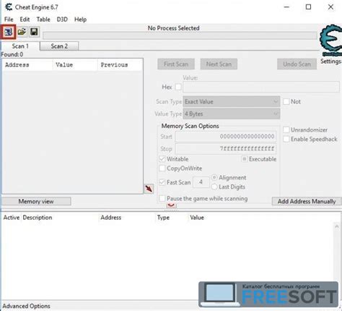The image size is (342, 311).
Task: Click the Next Scan button
Action: pyautogui.click(x=219, y=64)
